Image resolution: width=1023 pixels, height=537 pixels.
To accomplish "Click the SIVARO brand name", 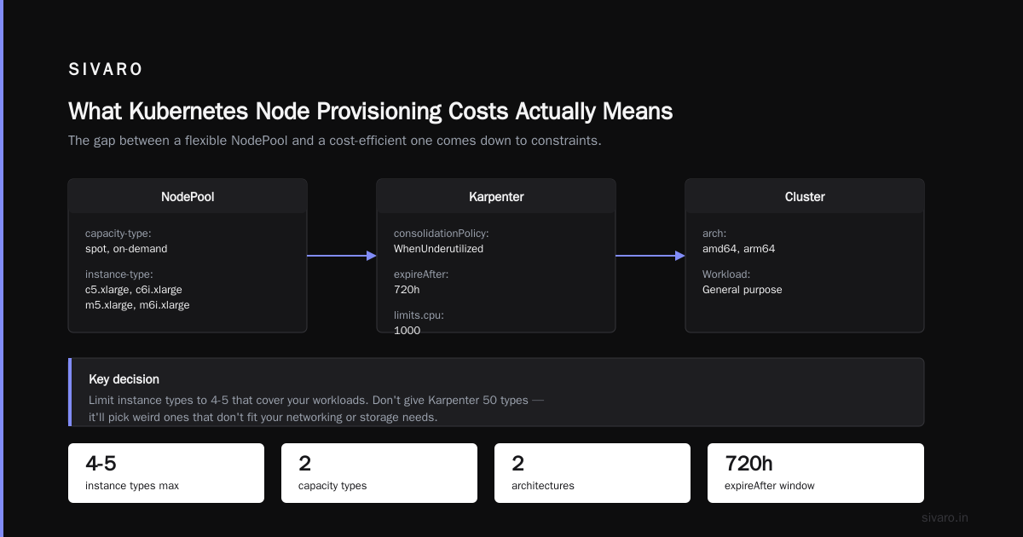I will pos(106,69).
